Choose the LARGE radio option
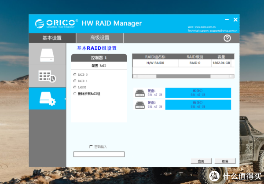264x184 pixels. tap(75, 87)
